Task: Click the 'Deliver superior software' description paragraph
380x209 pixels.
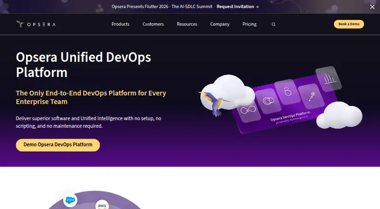Action: [88, 122]
